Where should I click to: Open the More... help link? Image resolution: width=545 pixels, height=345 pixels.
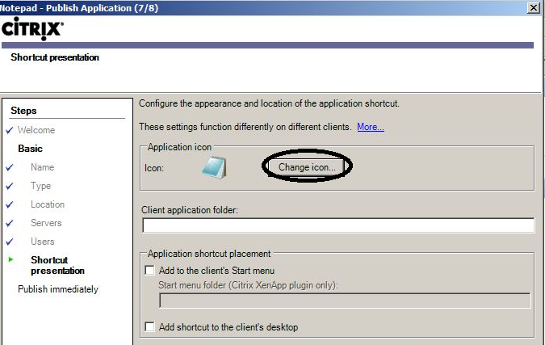tap(371, 127)
